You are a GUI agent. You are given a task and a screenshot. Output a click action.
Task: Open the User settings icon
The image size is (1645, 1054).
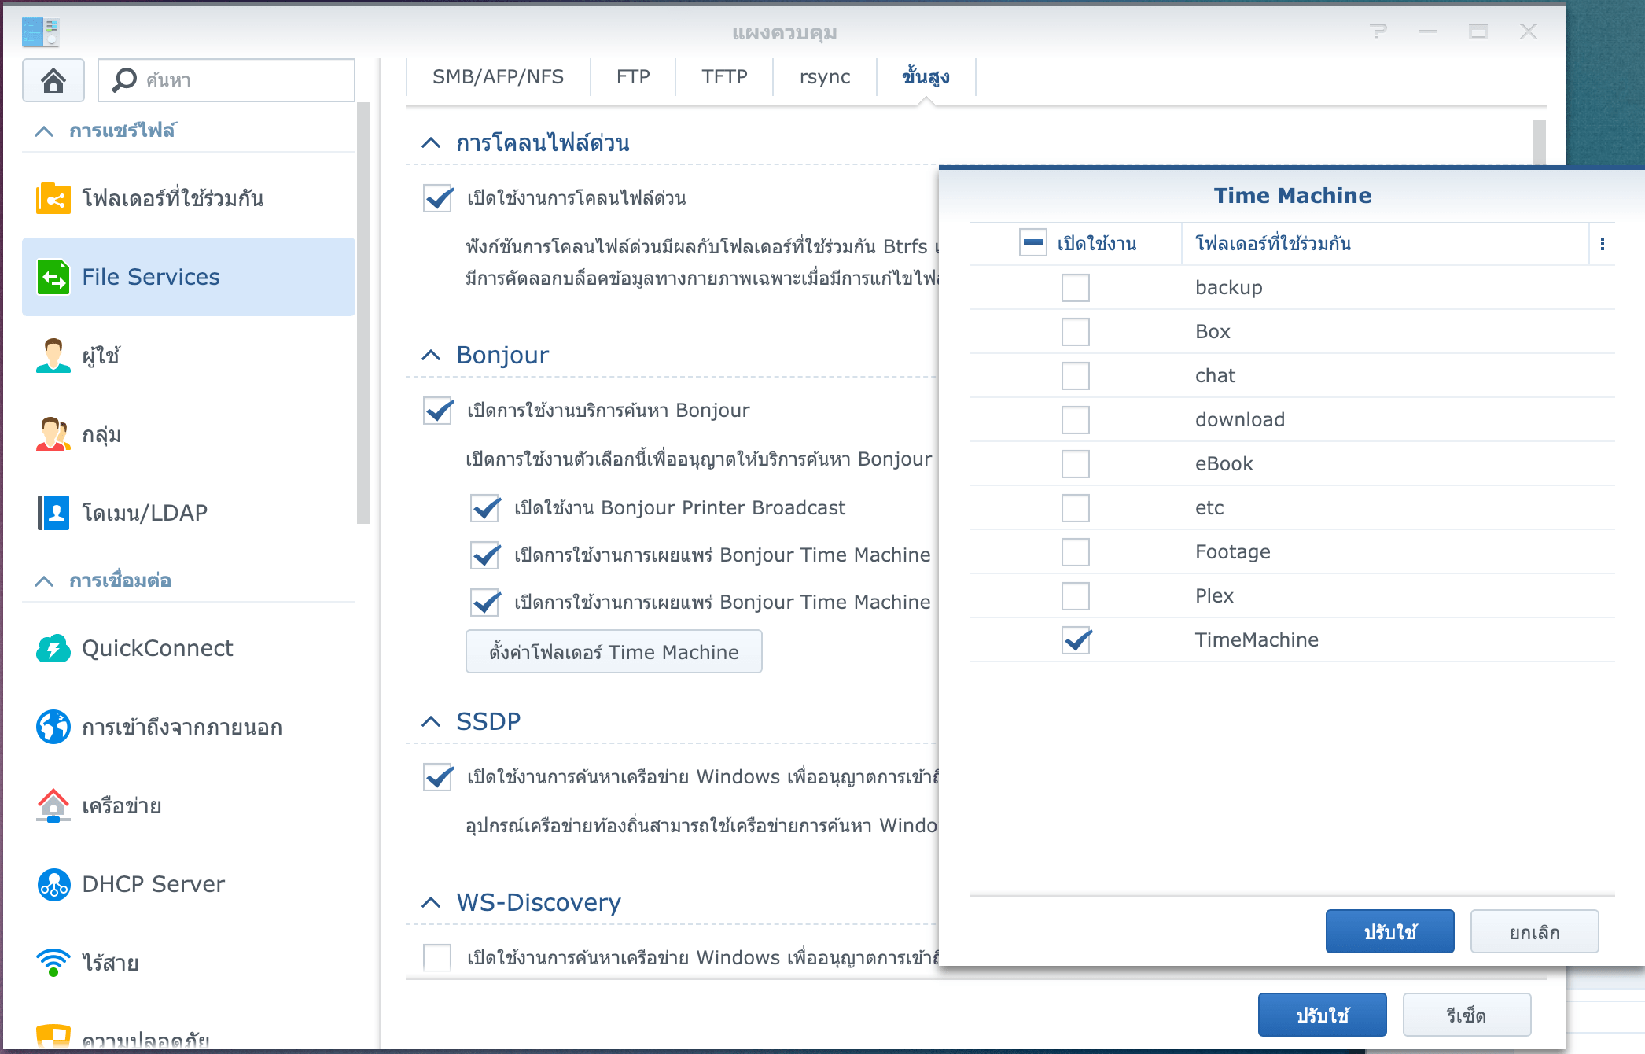point(53,356)
